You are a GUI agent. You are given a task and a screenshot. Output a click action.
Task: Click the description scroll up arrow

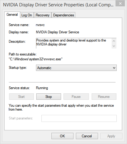click(114, 41)
